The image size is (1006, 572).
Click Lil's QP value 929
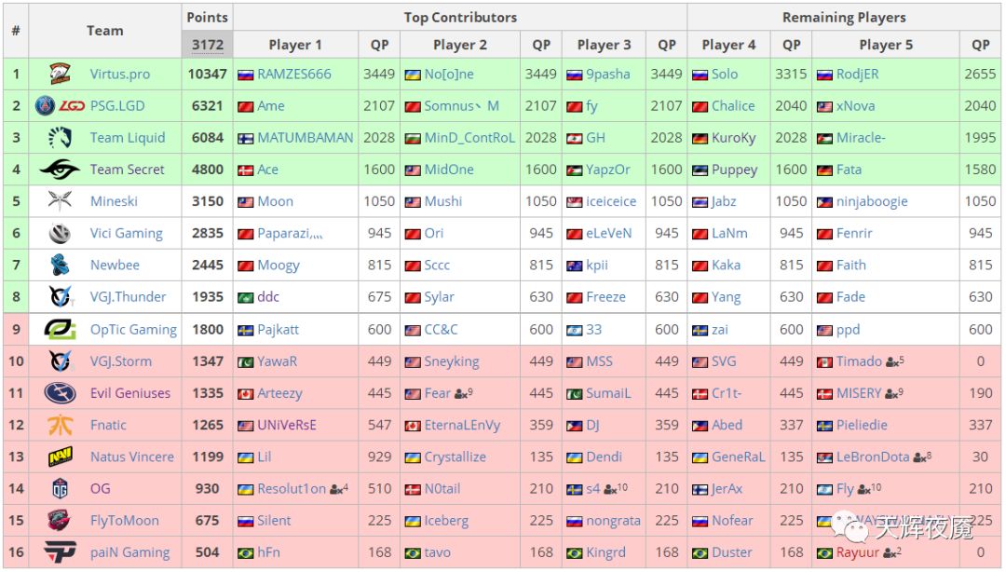pos(379,457)
